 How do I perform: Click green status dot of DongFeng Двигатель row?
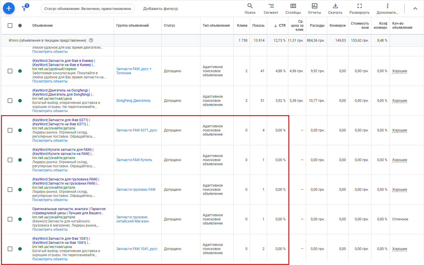pyautogui.click(x=20, y=101)
